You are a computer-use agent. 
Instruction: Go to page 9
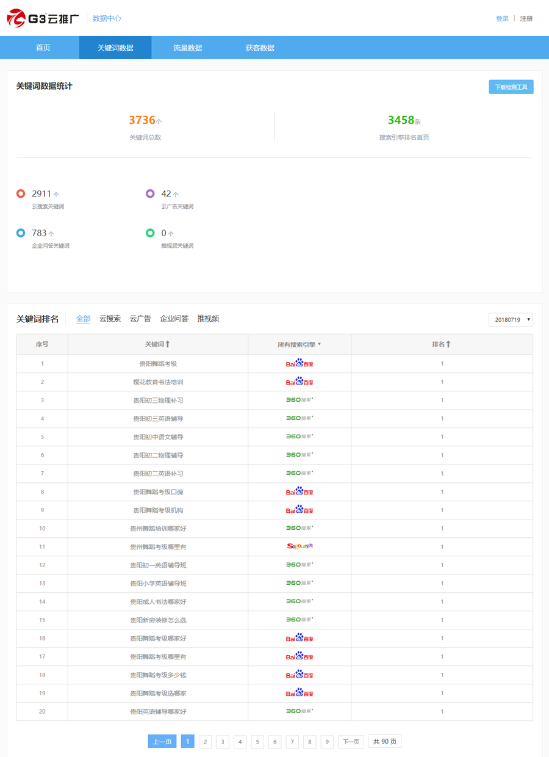click(x=327, y=742)
